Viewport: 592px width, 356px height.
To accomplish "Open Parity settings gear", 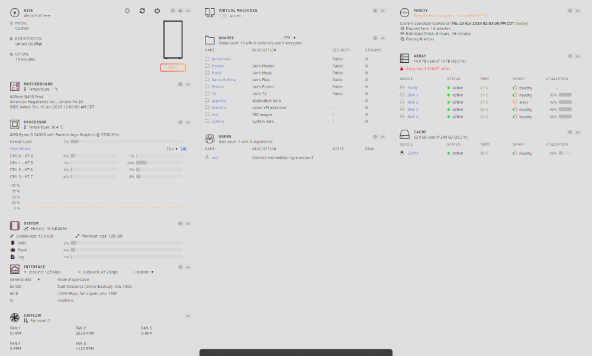I will (x=570, y=11).
